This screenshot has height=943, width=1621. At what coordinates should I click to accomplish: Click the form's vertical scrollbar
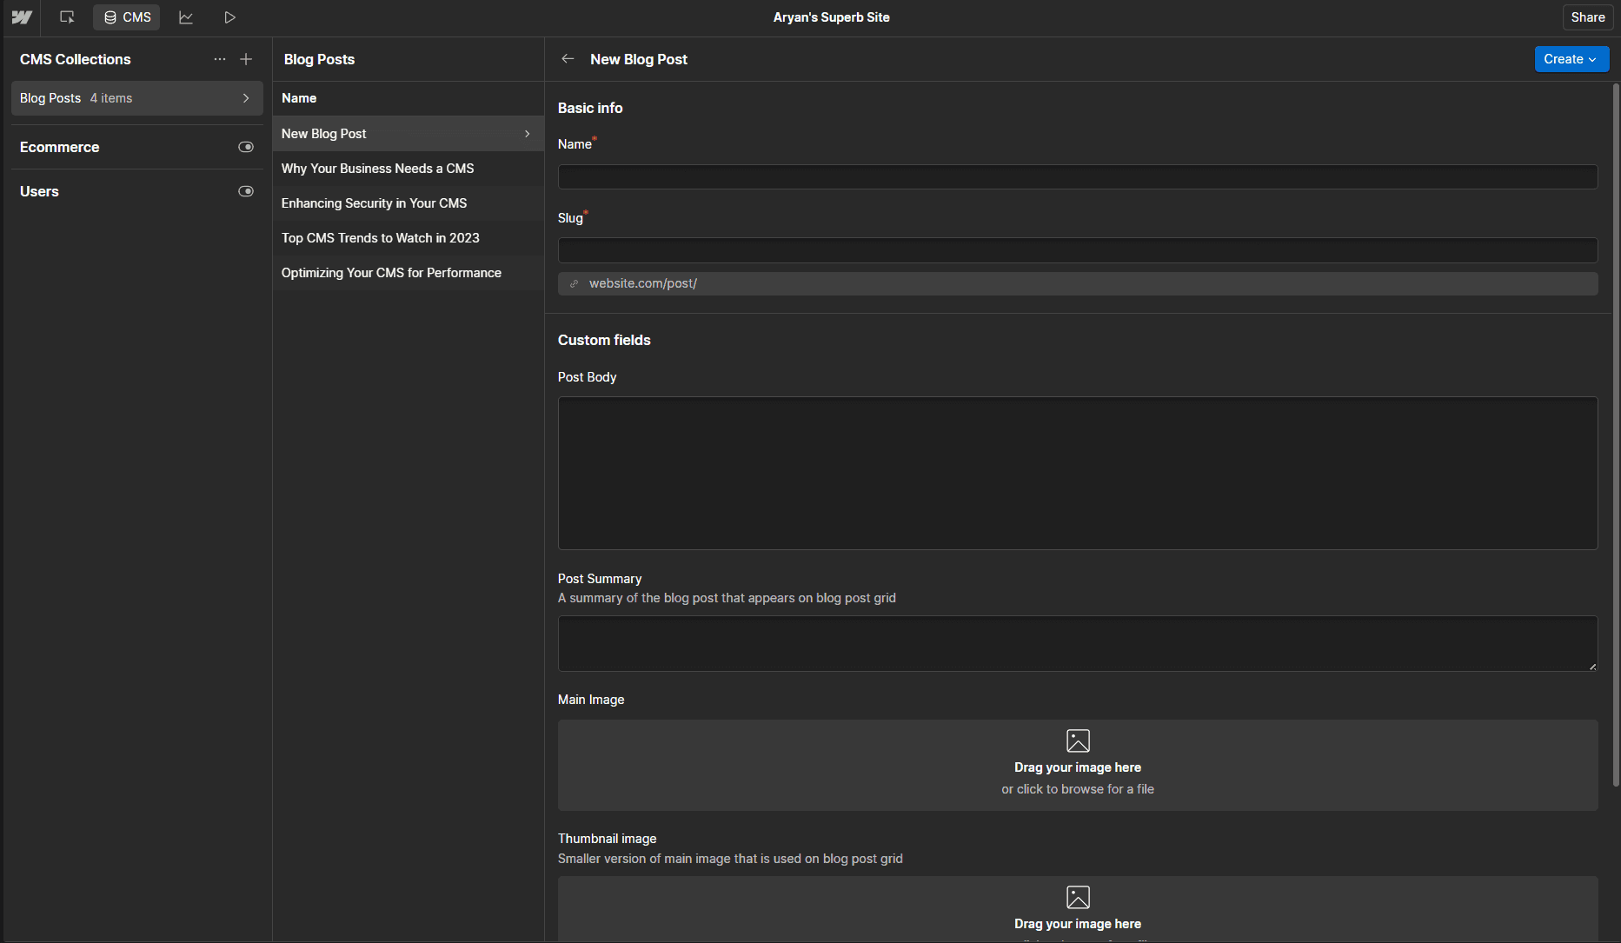pos(1616,435)
